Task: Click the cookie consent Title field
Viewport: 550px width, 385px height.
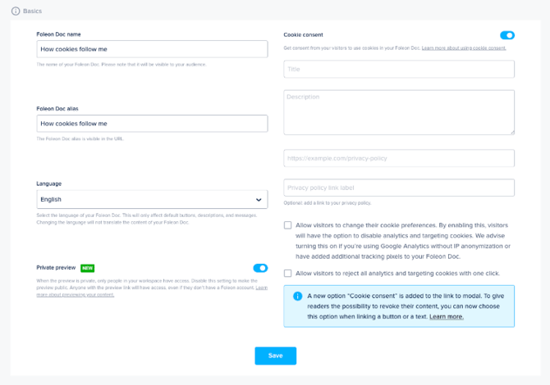Action: (x=399, y=70)
